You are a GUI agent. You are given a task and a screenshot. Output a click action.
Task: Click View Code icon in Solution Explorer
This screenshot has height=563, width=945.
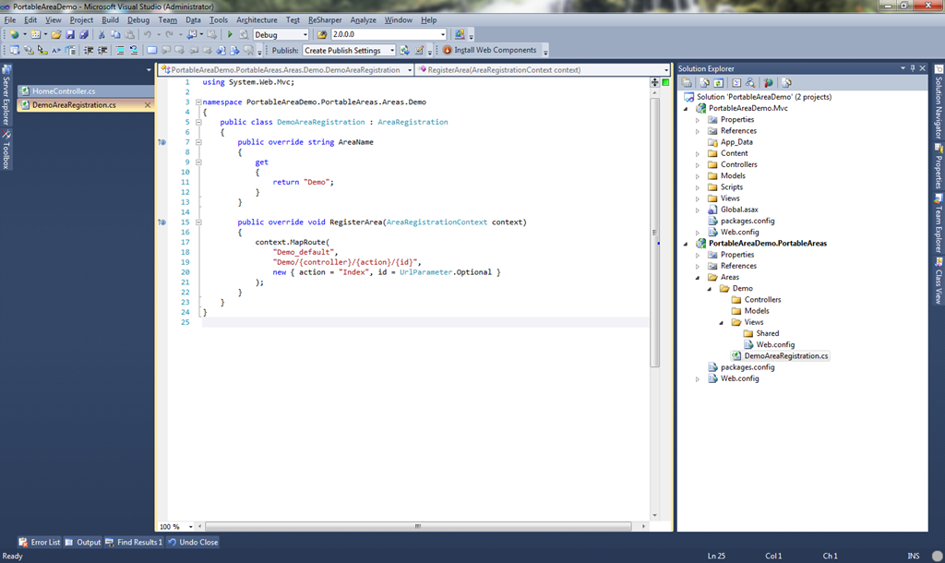coord(736,82)
